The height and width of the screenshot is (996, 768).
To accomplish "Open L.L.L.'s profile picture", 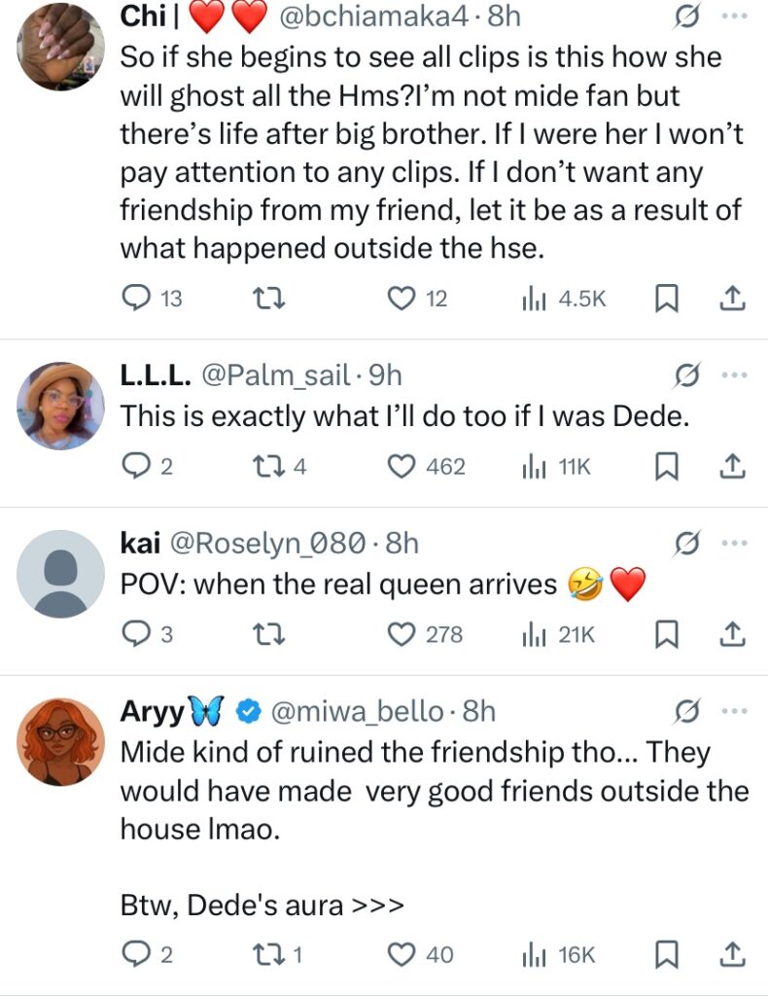I will [x=61, y=406].
